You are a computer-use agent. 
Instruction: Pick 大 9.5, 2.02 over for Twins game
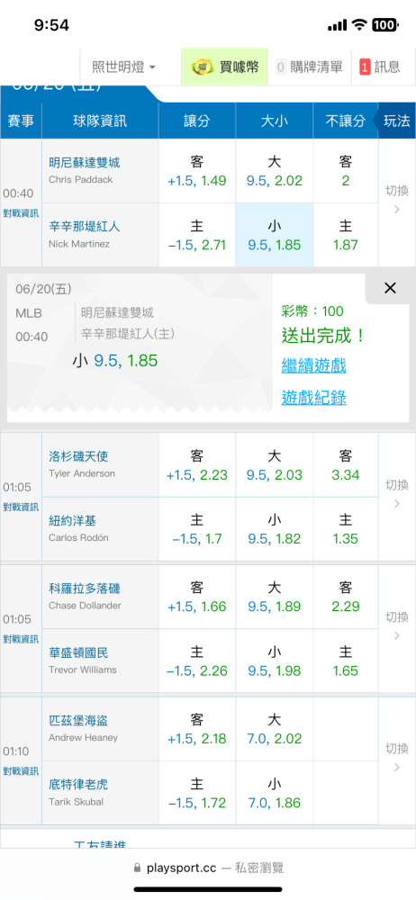pyautogui.click(x=275, y=171)
